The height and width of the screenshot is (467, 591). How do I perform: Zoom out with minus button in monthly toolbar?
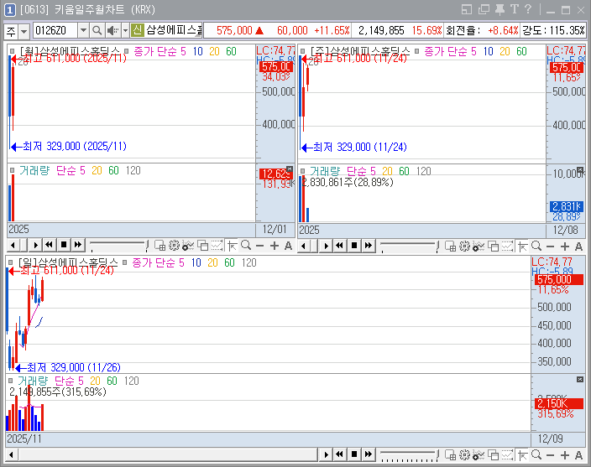click(259, 246)
